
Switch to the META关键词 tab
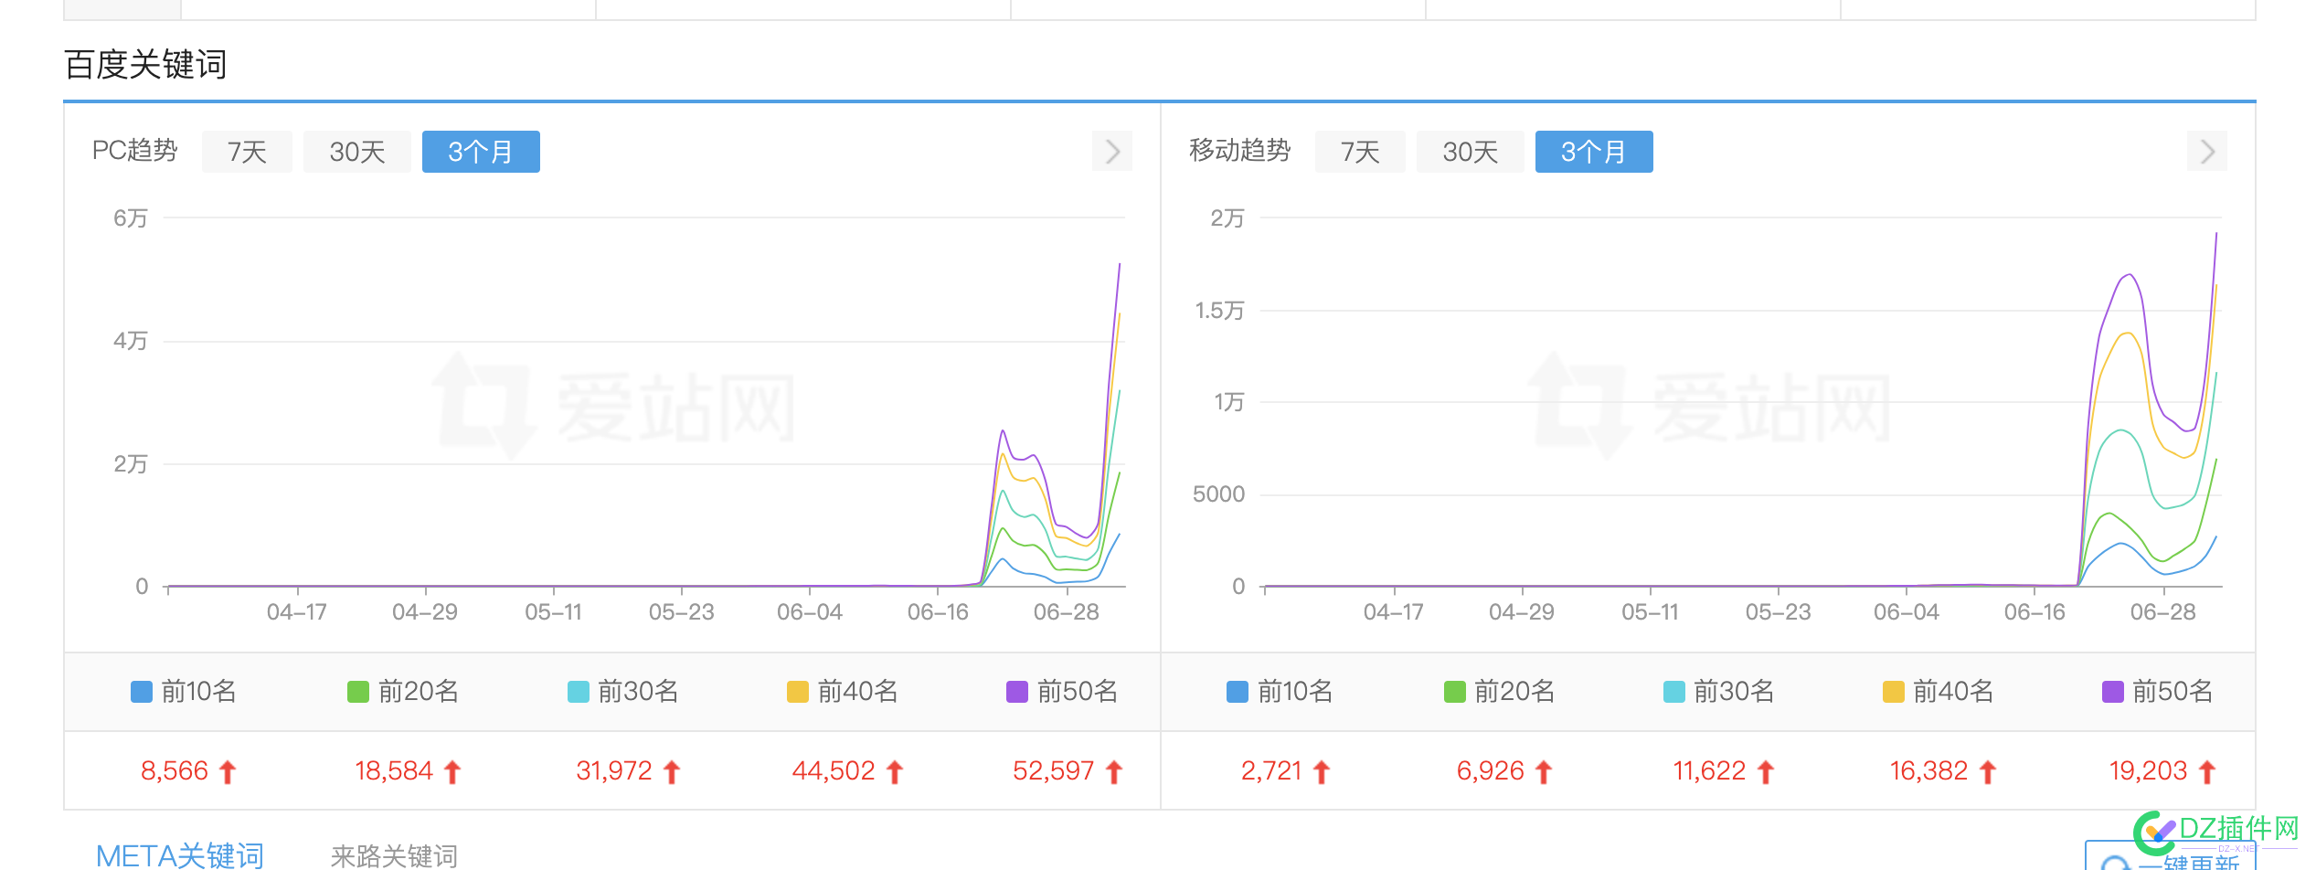(180, 855)
